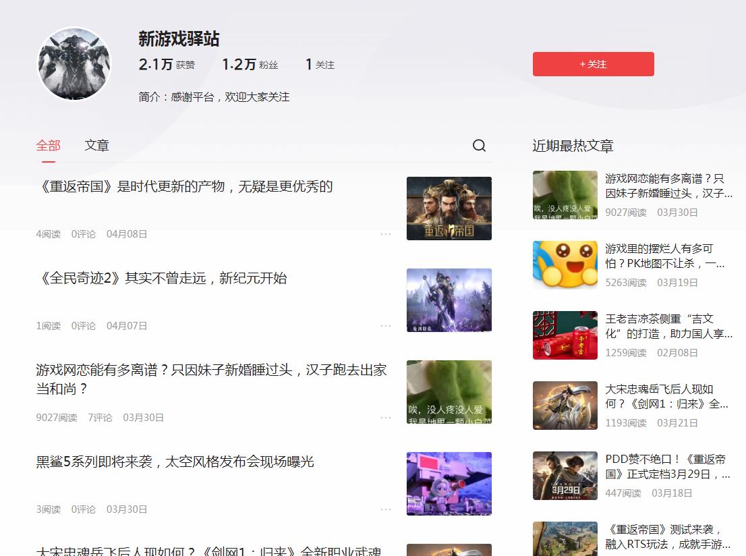Open more options for 黑鲨5系列 article
746x556 pixels.
coord(386,509)
